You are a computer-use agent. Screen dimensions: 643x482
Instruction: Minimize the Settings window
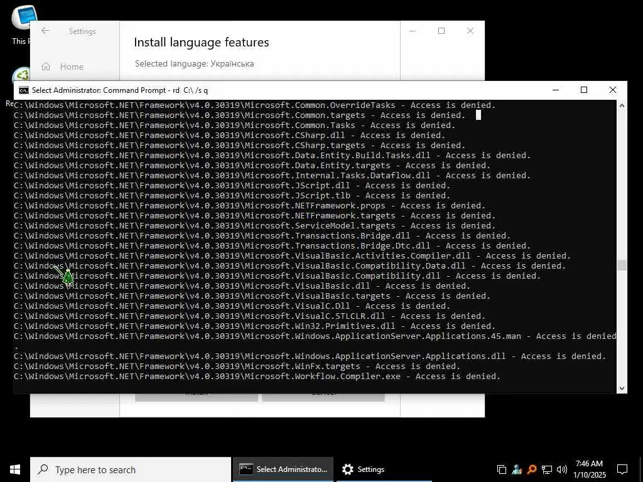tap(413, 31)
